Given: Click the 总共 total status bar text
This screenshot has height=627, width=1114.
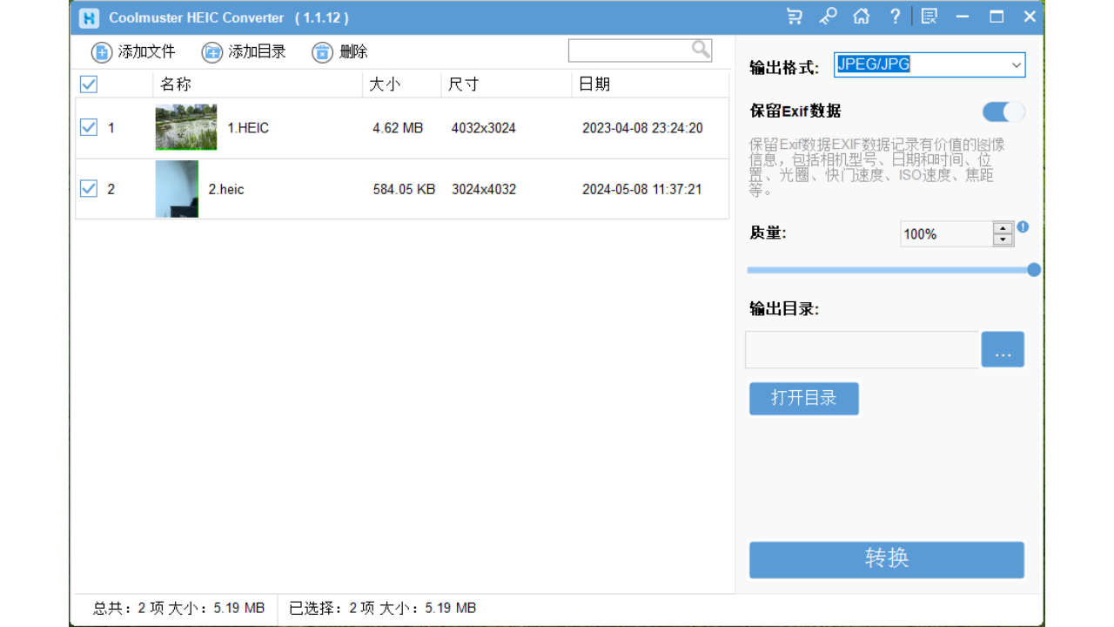Looking at the screenshot, I should click(x=178, y=608).
